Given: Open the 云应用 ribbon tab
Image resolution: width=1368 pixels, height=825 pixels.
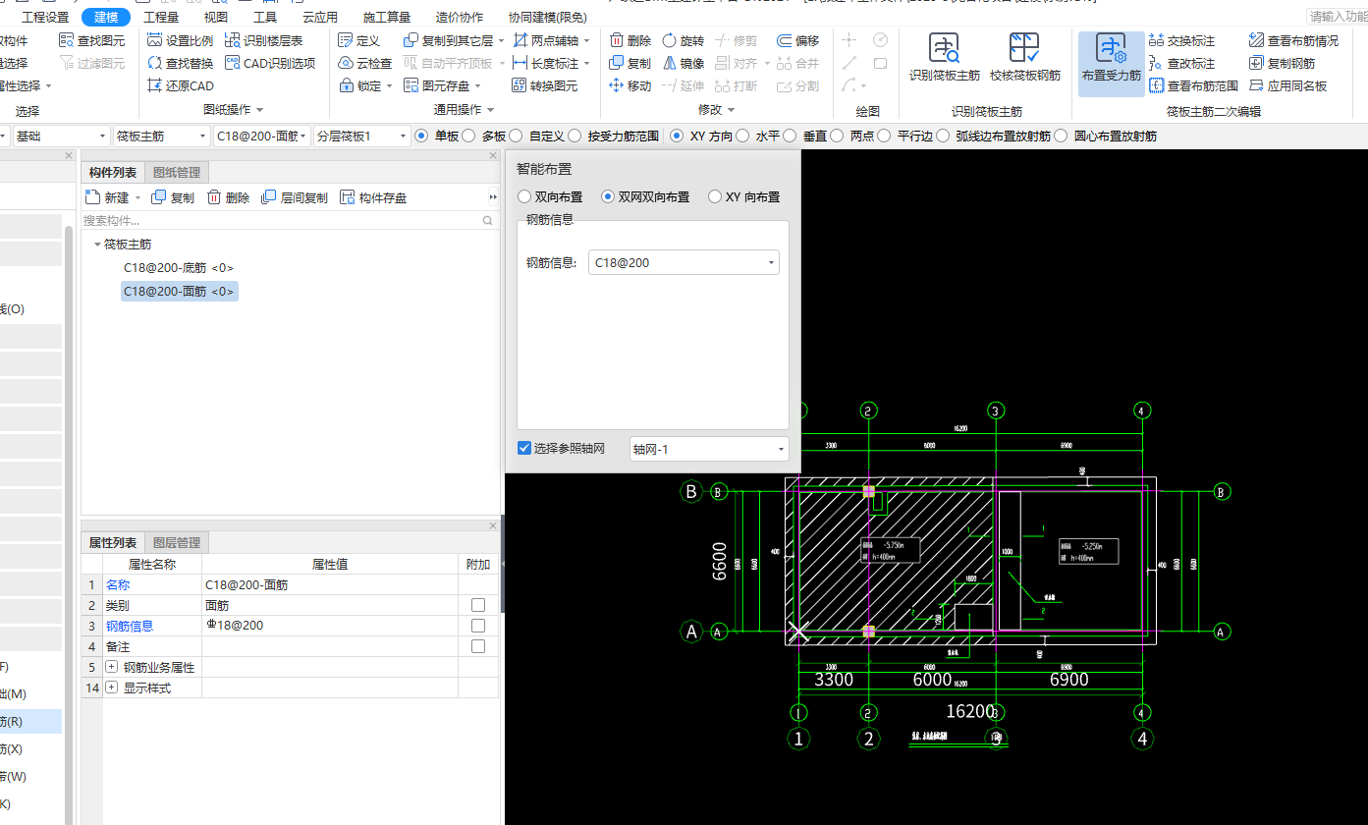Looking at the screenshot, I should 320,17.
